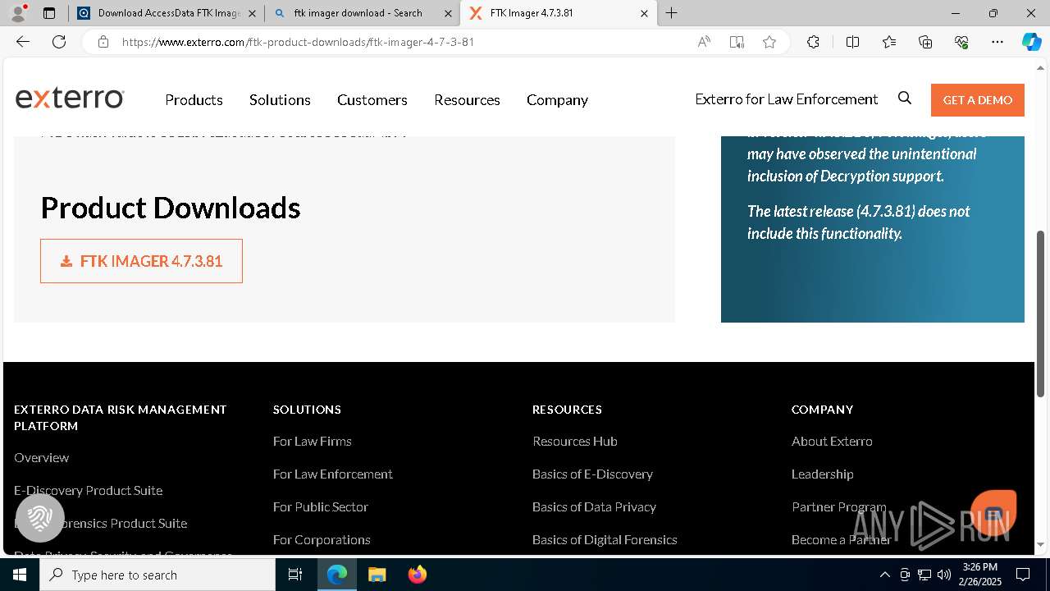Image resolution: width=1050 pixels, height=591 pixels.
Task: Open Browser essentials heart icon
Action: pyautogui.click(x=961, y=42)
